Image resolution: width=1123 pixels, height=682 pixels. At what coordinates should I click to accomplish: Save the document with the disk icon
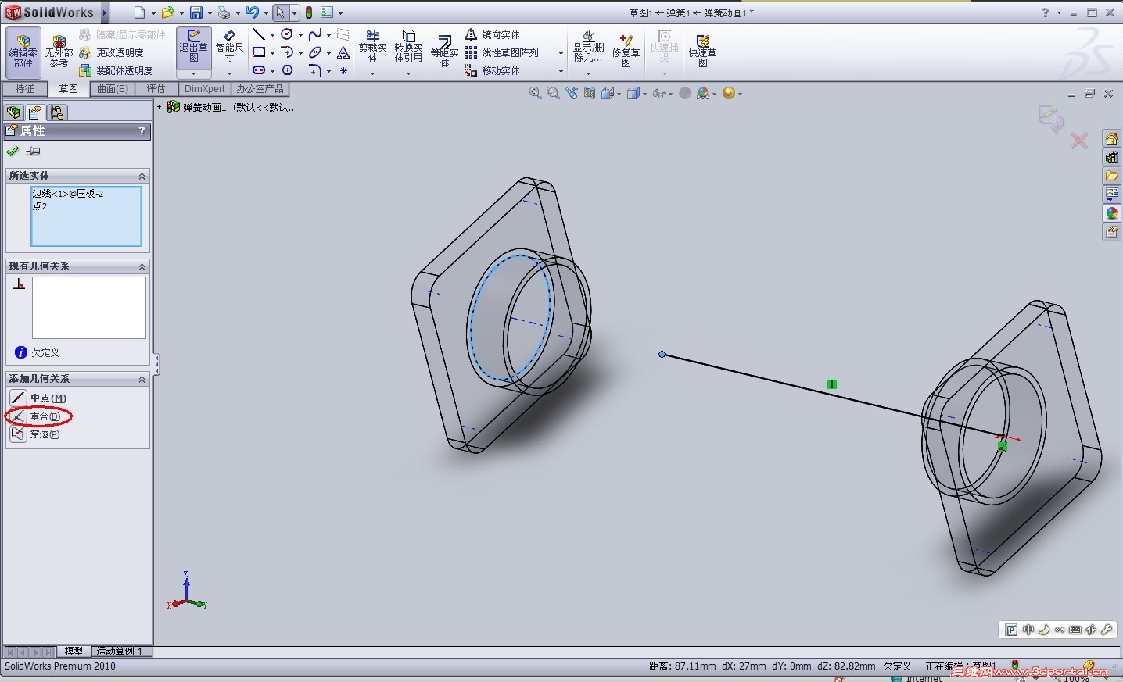196,12
